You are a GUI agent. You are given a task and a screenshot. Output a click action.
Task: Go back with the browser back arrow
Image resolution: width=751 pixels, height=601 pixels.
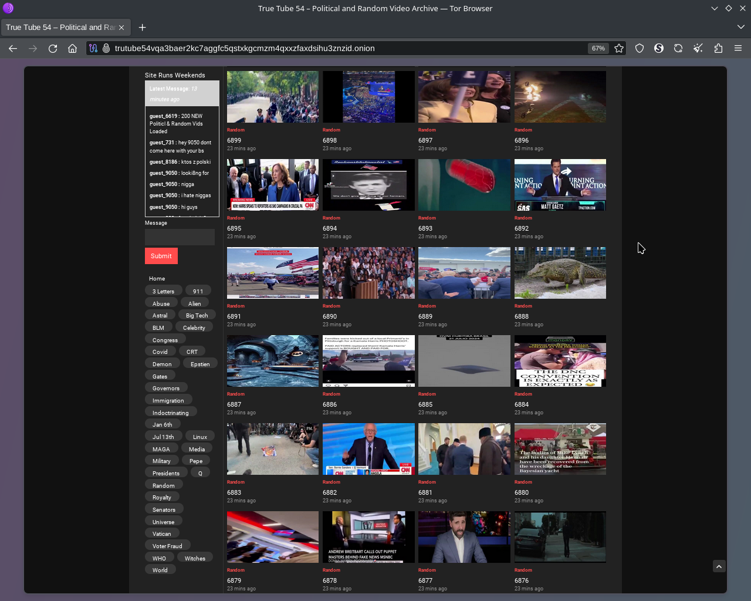click(x=13, y=48)
